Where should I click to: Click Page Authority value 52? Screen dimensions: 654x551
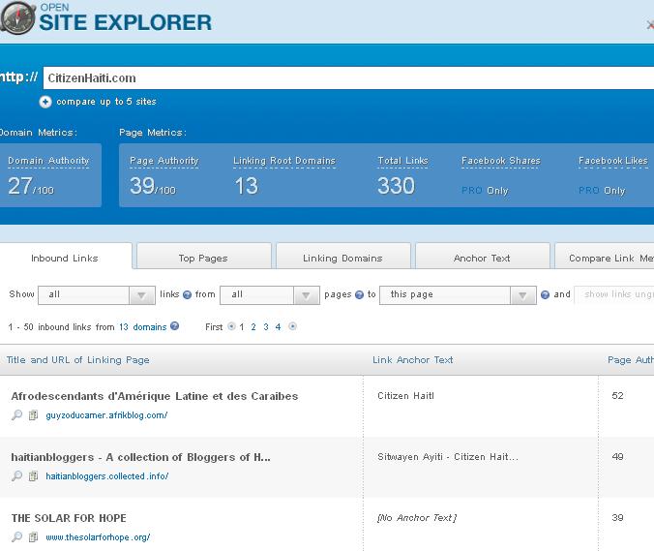[x=617, y=396]
